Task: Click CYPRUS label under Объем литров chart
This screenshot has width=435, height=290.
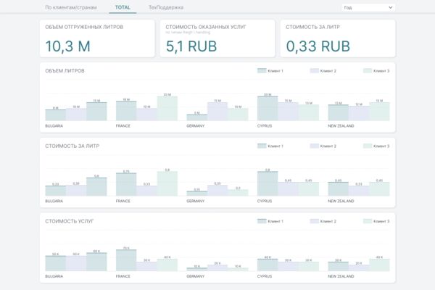Action: (x=265, y=126)
